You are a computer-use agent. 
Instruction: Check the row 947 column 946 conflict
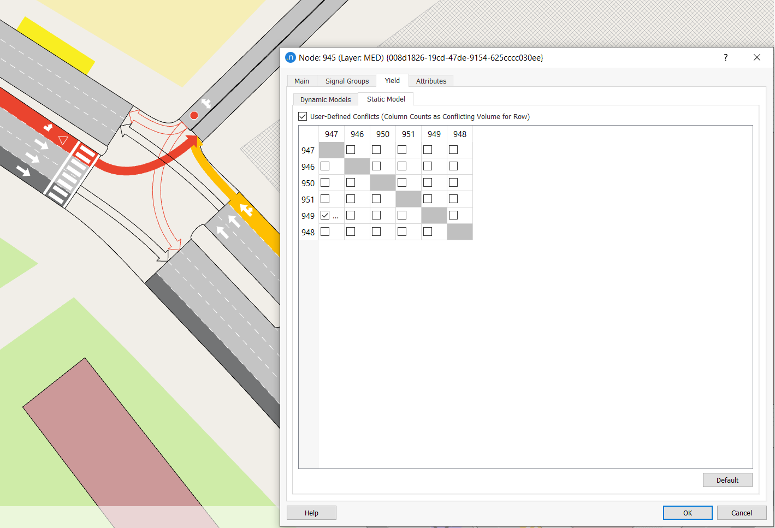(x=351, y=150)
